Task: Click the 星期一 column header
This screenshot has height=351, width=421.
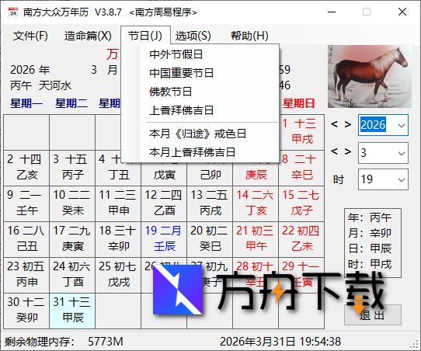Action: tap(26, 103)
